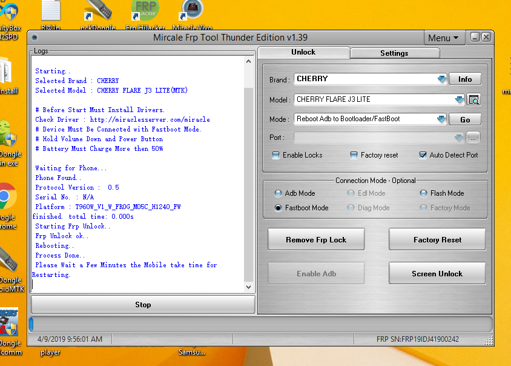Open the Google Chrome desktop icon

(8, 206)
